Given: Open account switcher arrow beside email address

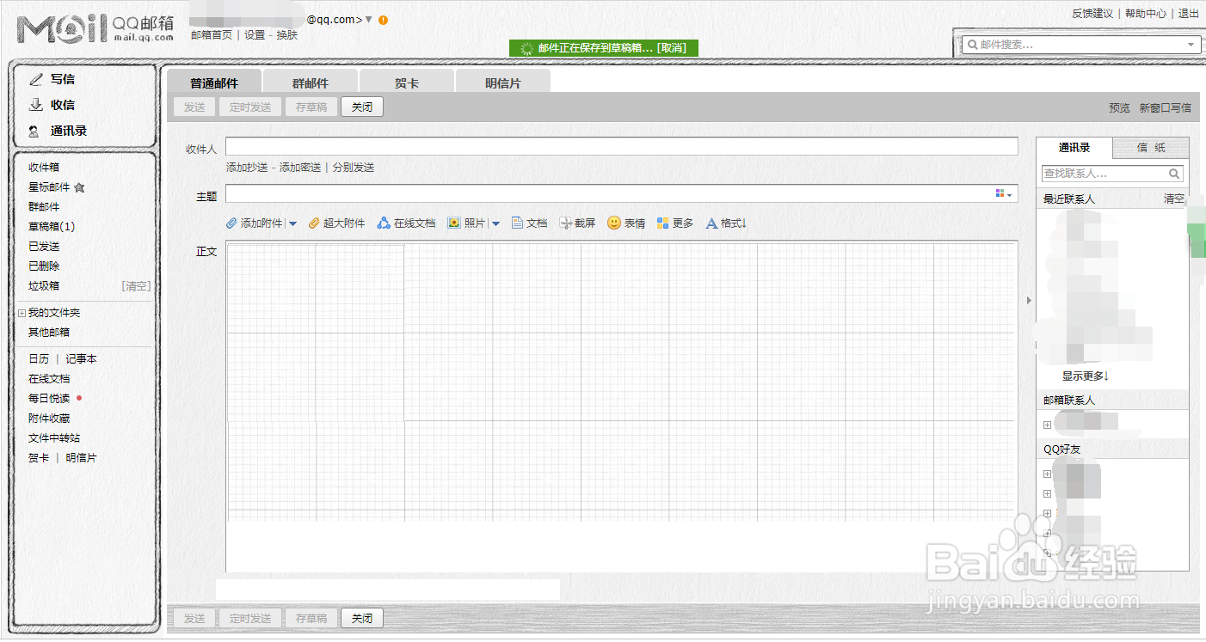Looking at the screenshot, I should click(369, 20).
